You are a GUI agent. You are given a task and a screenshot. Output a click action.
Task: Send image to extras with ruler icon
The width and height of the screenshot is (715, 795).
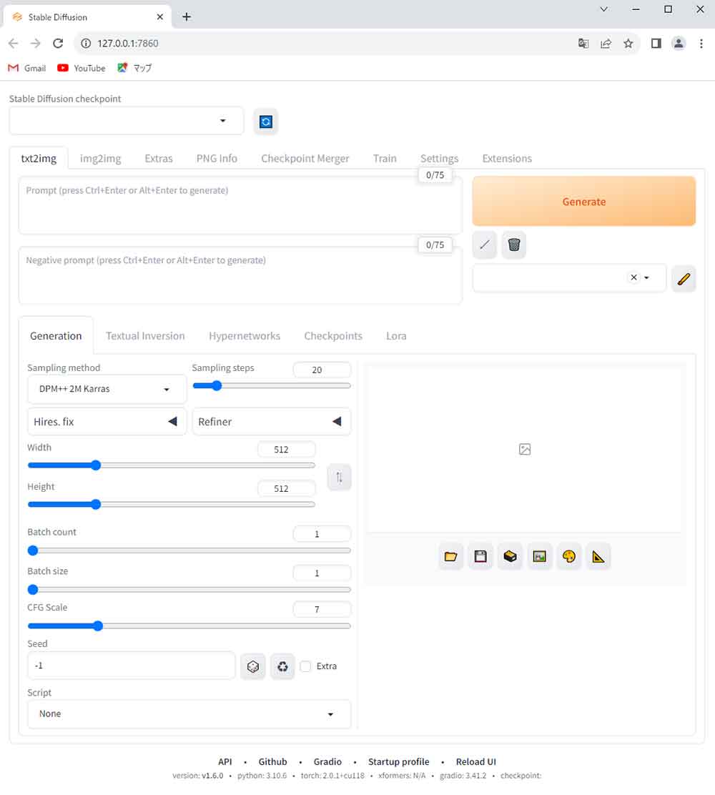pyautogui.click(x=598, y=557)
